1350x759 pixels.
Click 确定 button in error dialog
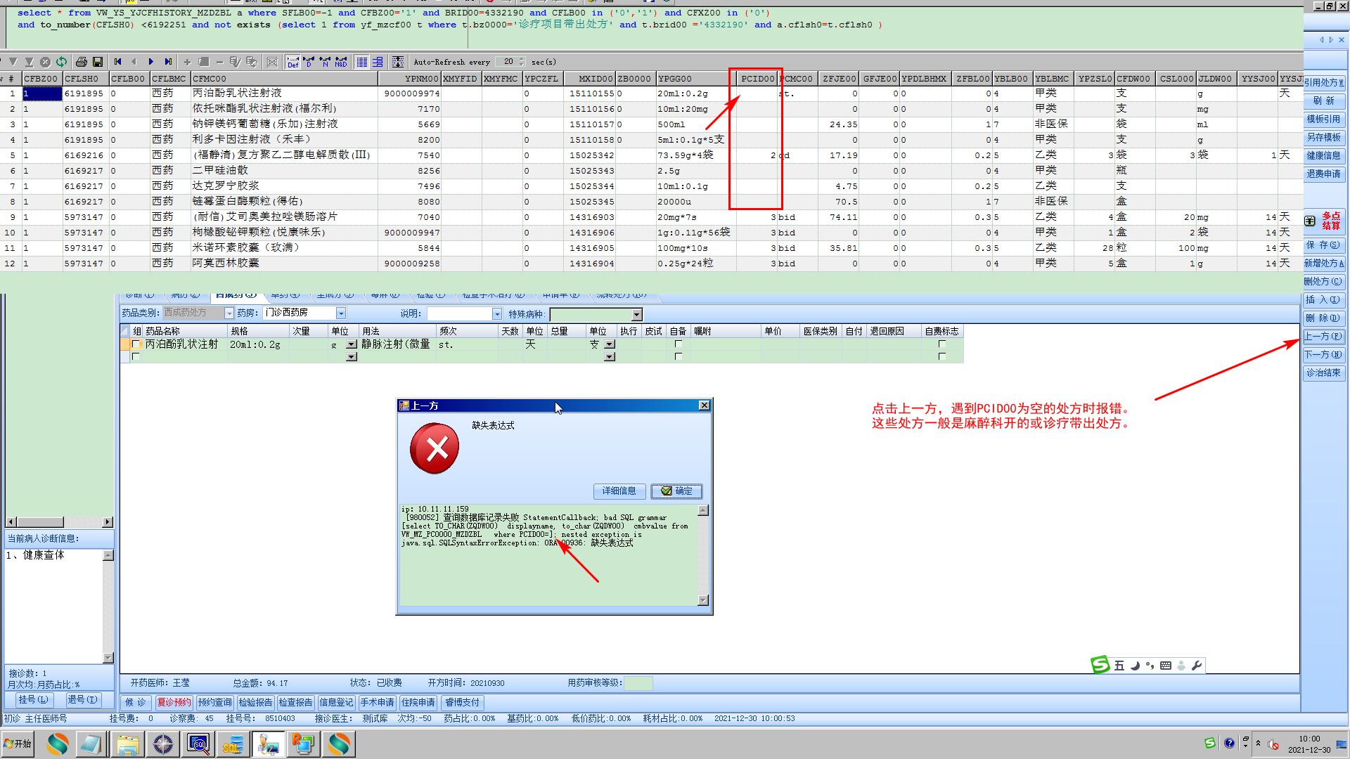676,491
